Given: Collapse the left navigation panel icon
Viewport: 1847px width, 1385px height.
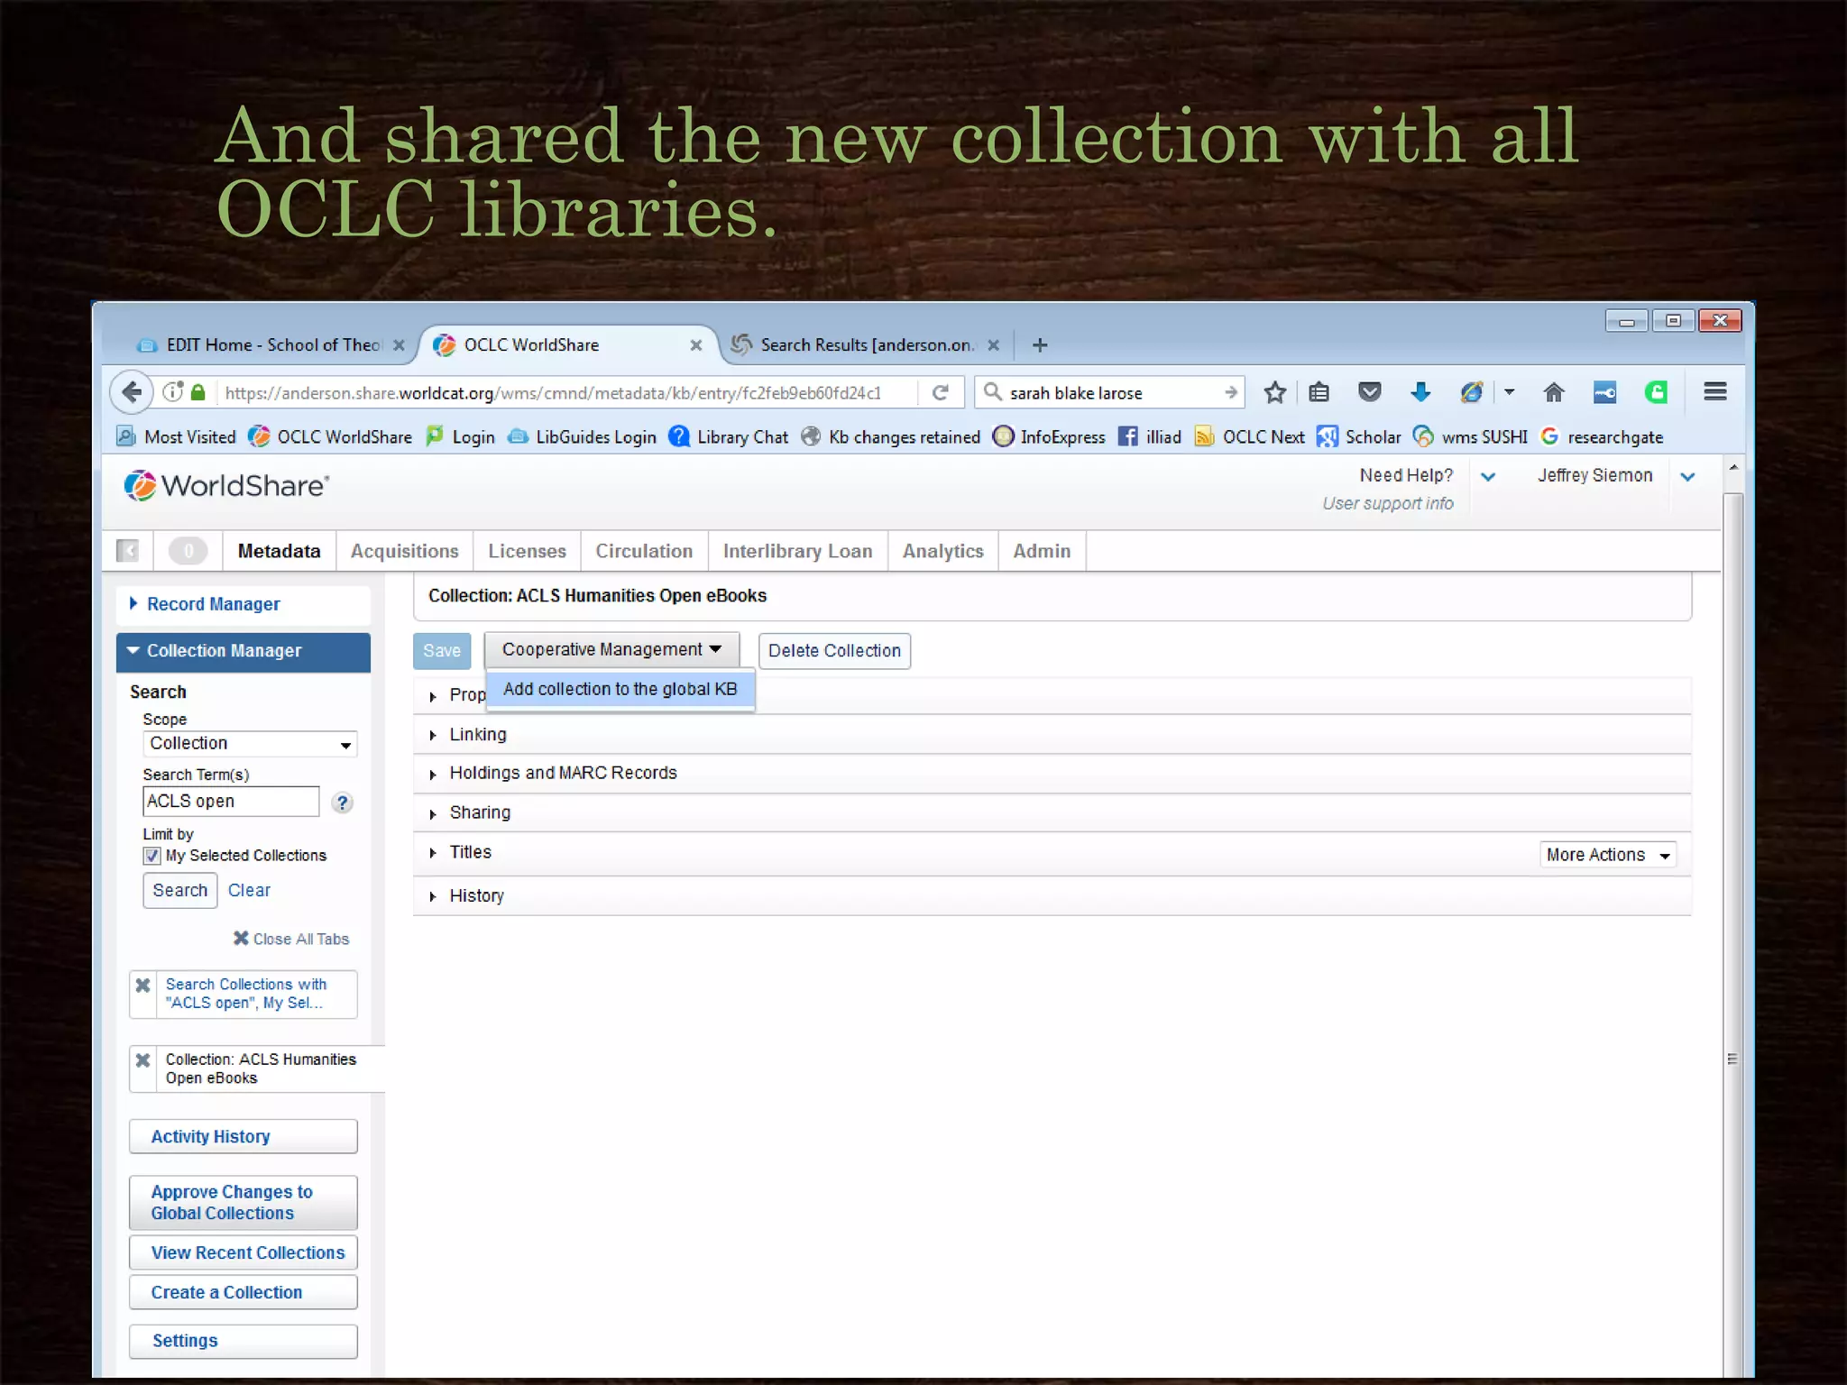Looking at the screenshot, I should [128, 550].
